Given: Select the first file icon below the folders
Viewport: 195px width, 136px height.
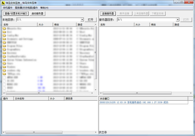Looking at the screenshot, I should 4,77.
